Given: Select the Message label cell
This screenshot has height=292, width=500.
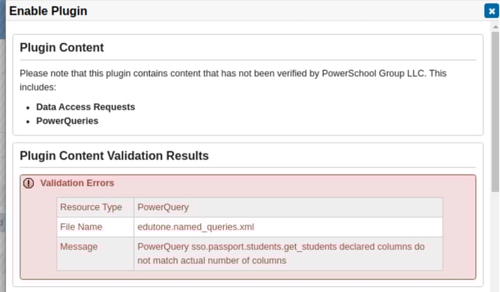Looking at the screenshot, I should (x=79, y=247).
